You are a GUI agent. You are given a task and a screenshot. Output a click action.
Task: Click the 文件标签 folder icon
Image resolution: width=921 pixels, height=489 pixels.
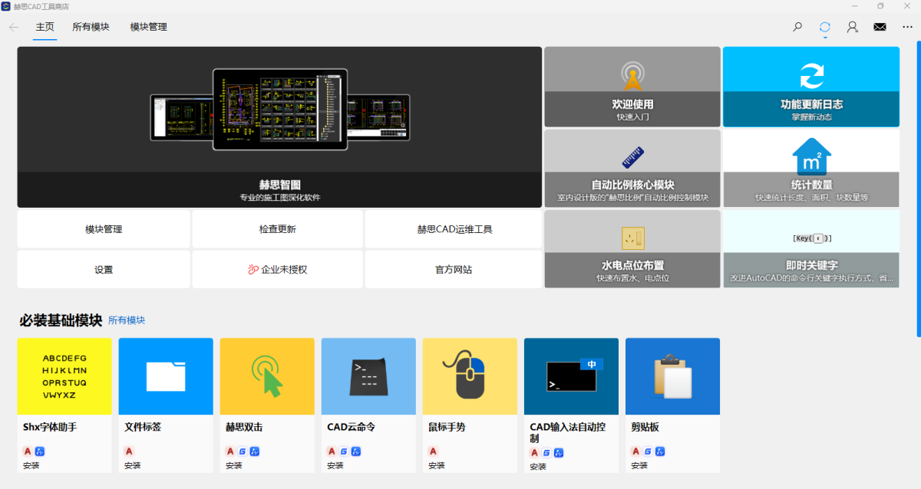click(166, 376)
